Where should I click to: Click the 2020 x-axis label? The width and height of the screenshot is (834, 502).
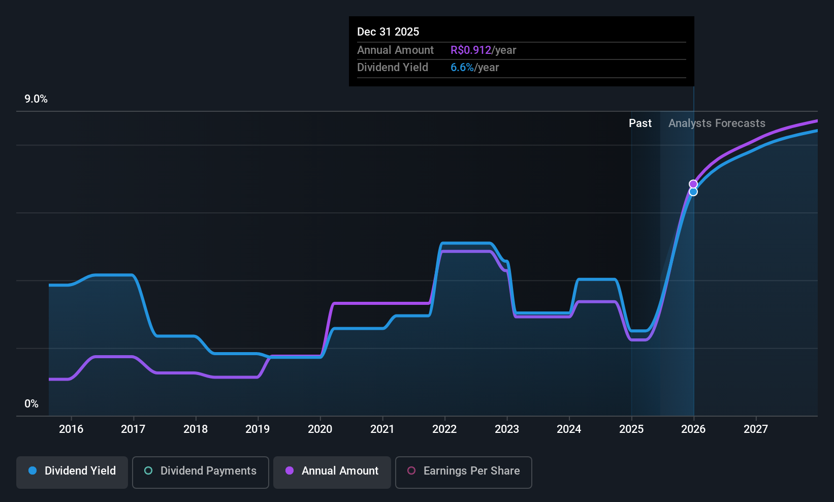(320, 429)
